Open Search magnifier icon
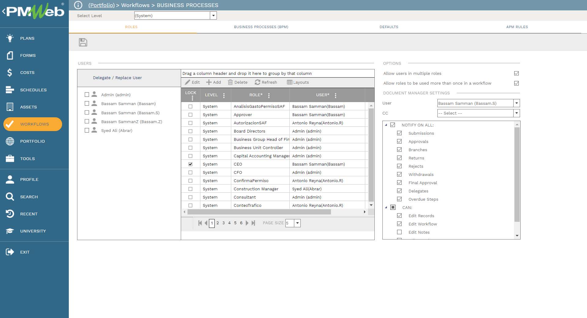The image size is (587, 318). click(x=10, y=197)
